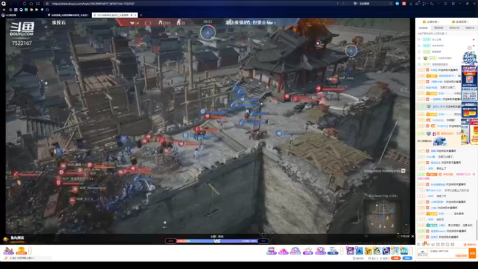
Task: Switch to the first inactive browser tab
Action: coord(68,15)
